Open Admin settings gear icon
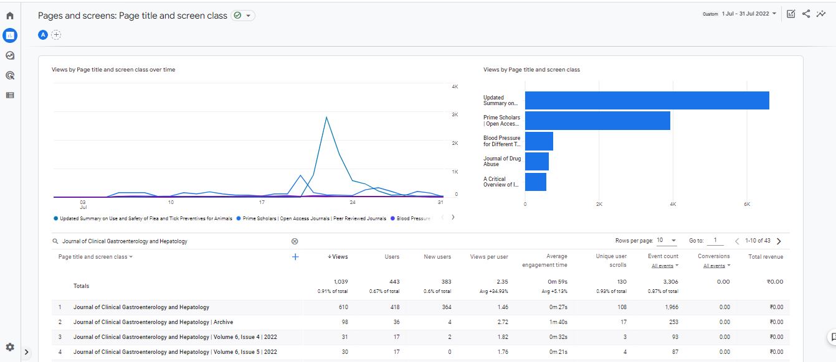 tap(10, 347)
